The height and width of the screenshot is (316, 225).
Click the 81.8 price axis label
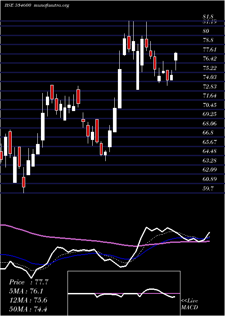point(208,17)
